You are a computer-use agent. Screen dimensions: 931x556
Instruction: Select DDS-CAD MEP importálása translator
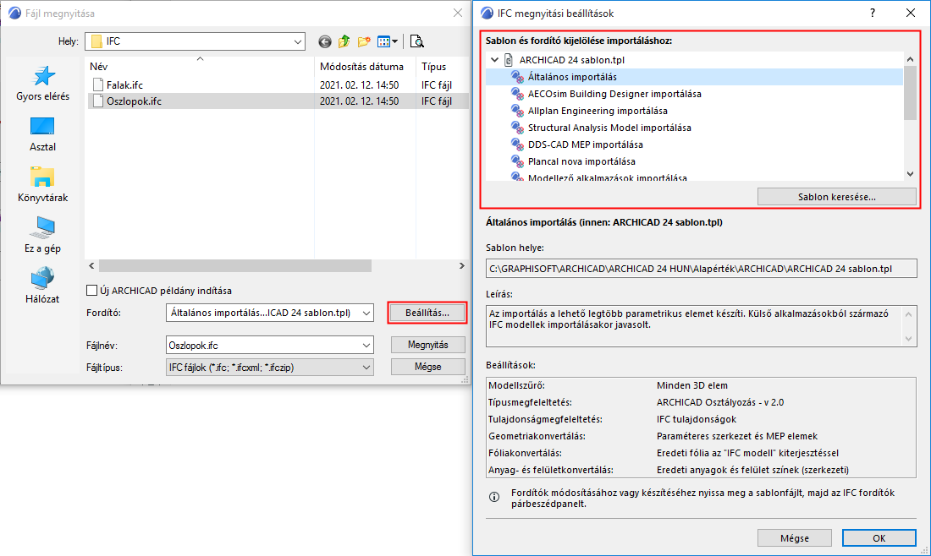(586, 144)
